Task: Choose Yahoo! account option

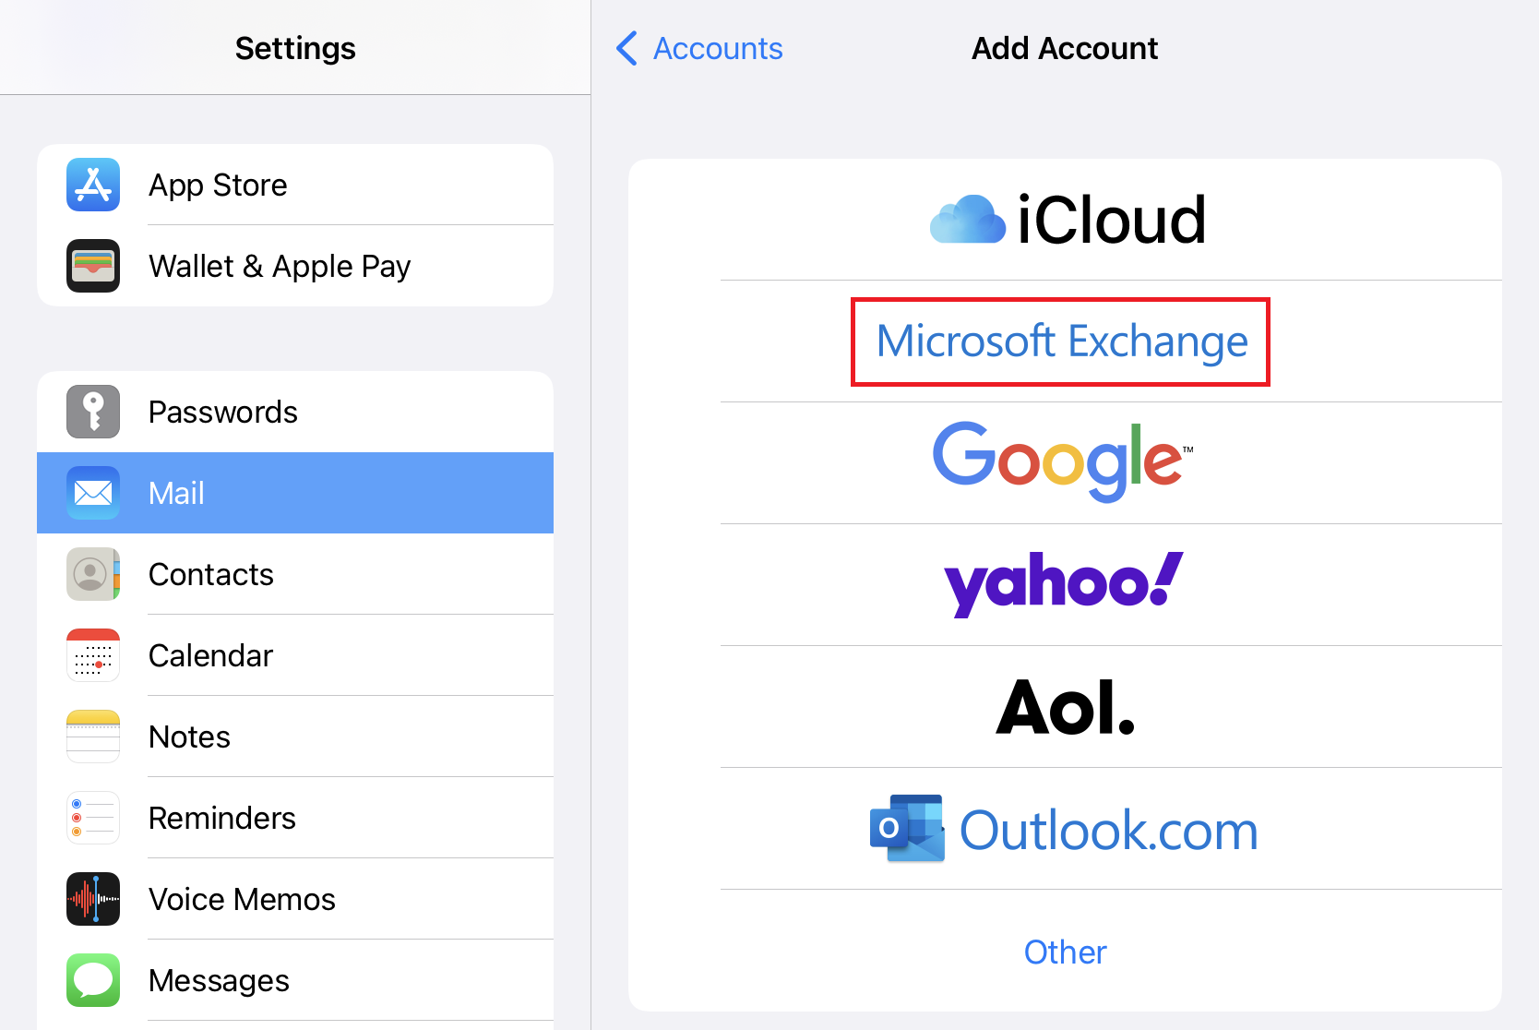Action: point(1063,583)
